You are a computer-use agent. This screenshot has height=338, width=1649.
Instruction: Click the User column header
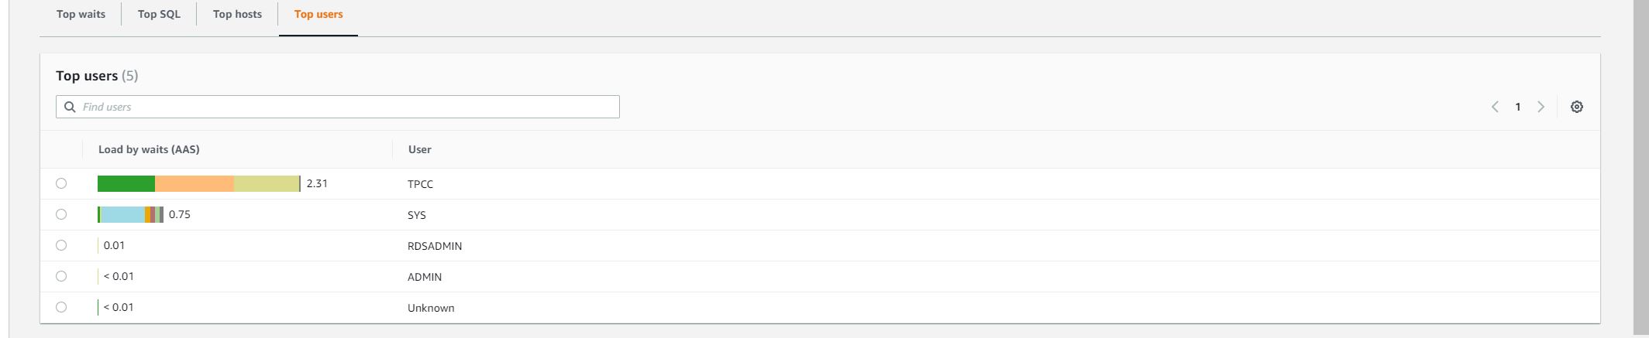[x=420, y=149]
